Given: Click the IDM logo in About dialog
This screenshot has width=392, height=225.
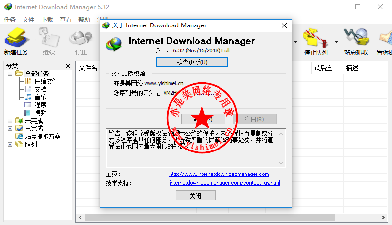Looking at the screenshot, I should coord(114,44).
